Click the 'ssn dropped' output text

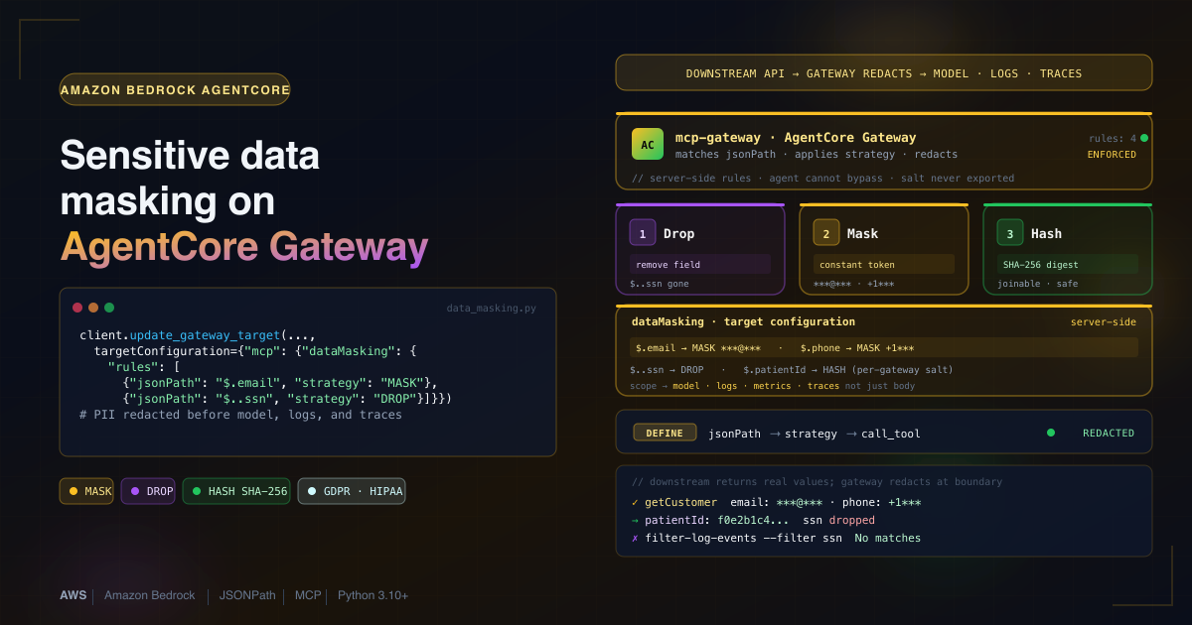838,520
